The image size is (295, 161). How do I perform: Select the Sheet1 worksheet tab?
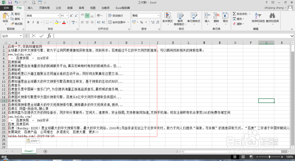coord(29,151)
